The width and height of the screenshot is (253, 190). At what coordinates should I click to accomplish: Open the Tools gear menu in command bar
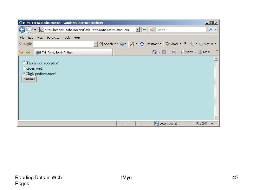point(205,52)
